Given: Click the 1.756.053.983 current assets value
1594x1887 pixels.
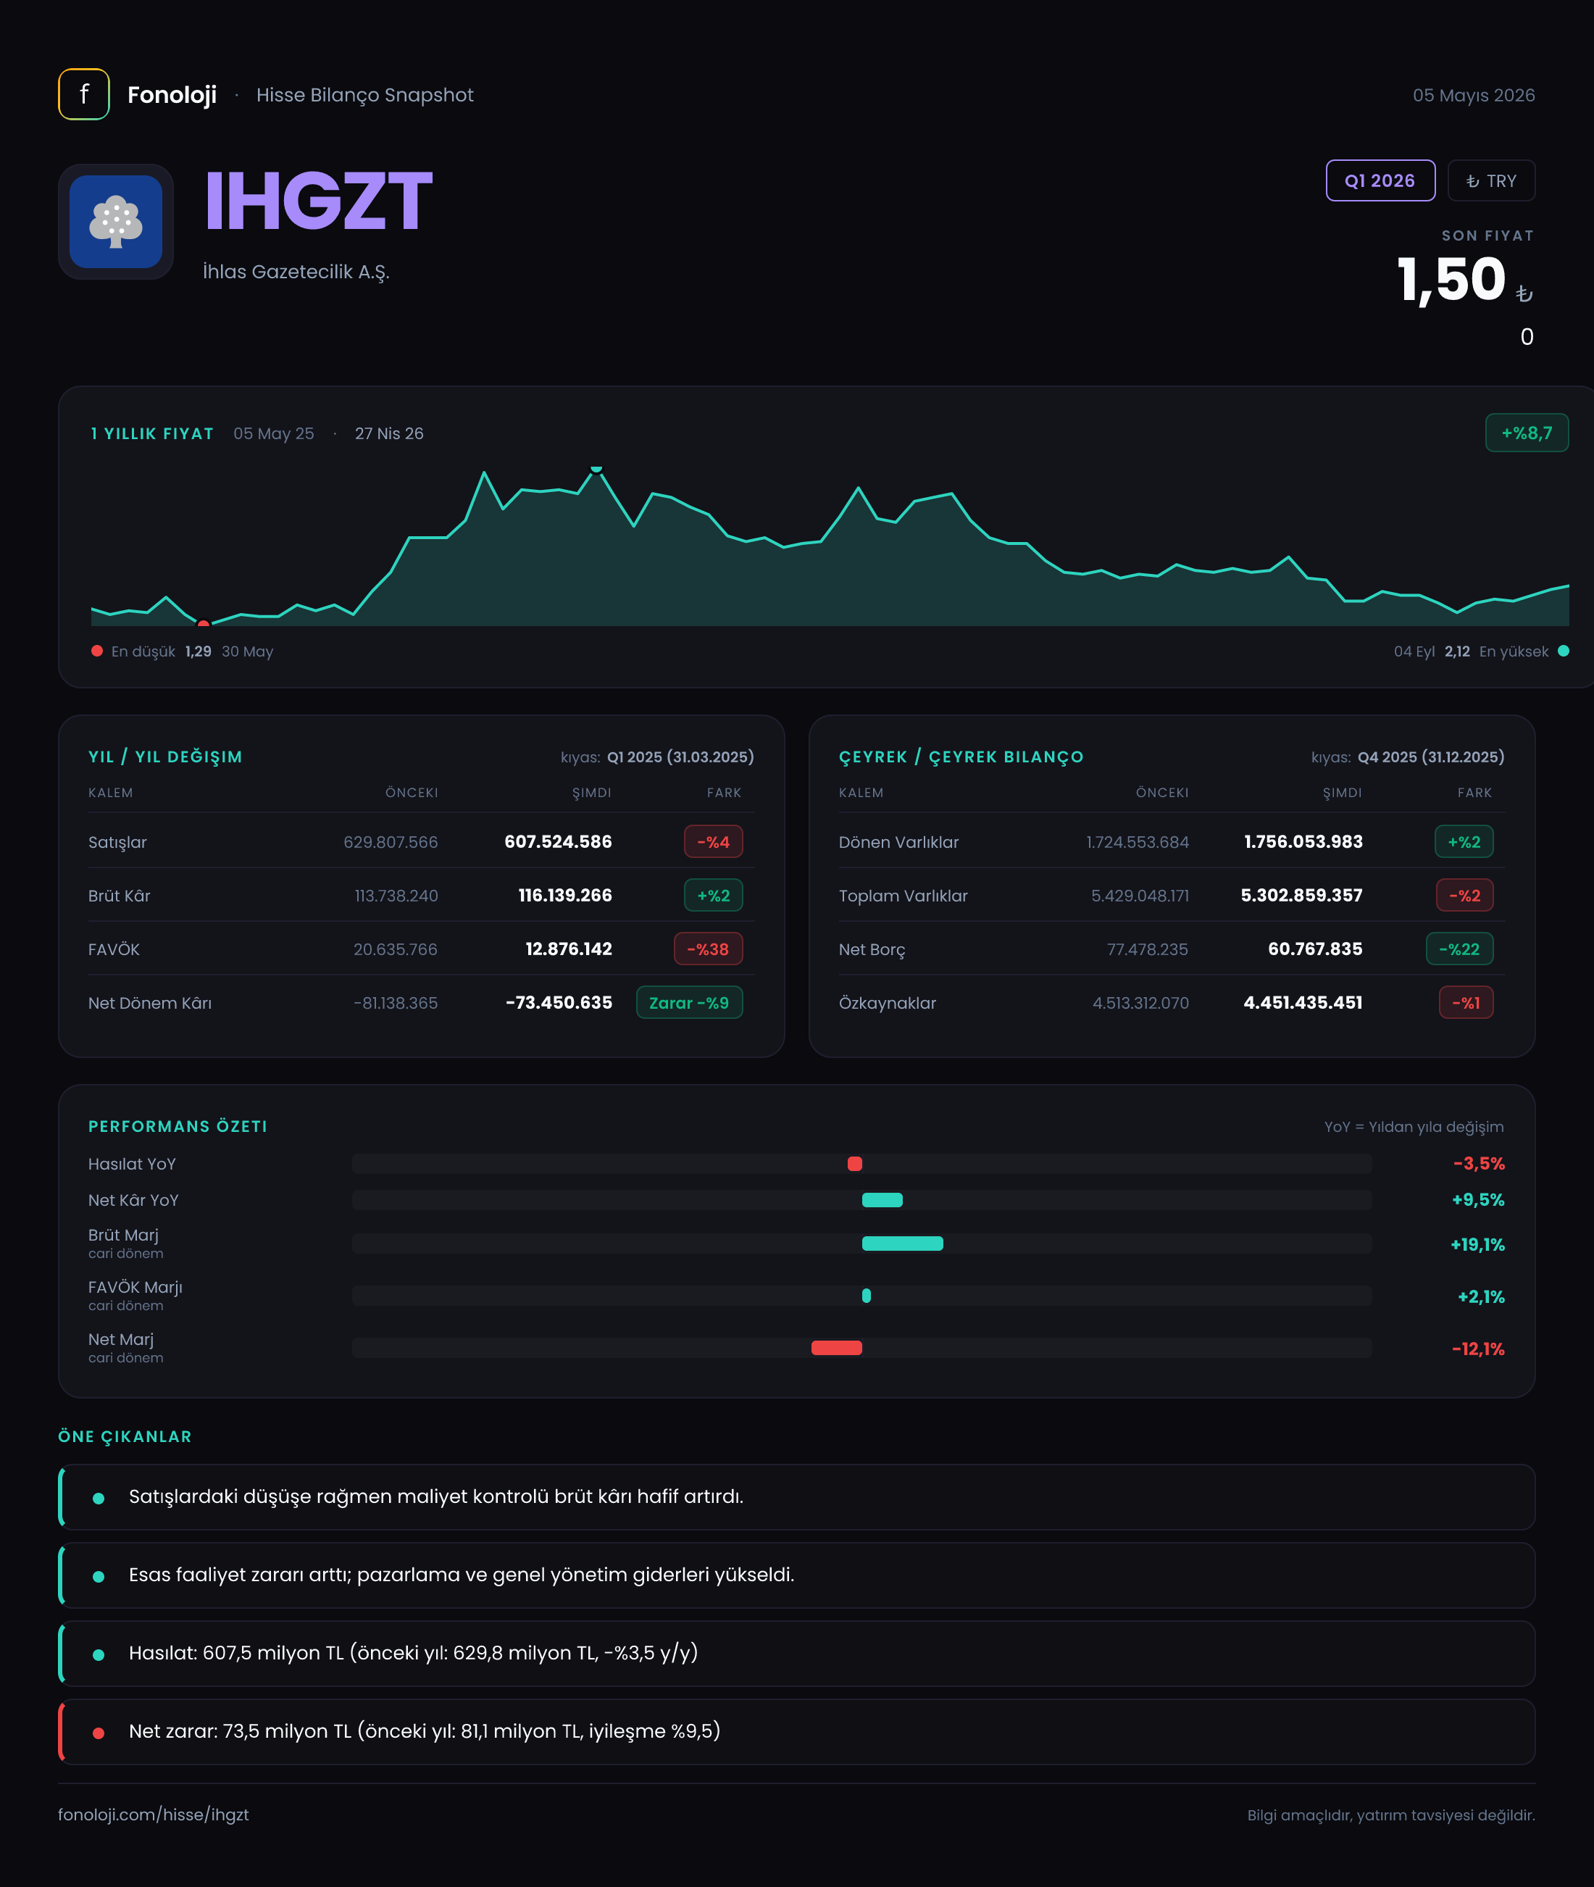Looking at the screenshot, I should point(1303,841).
